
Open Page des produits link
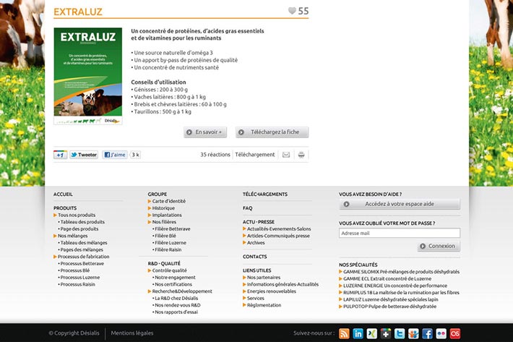point(79,228)
